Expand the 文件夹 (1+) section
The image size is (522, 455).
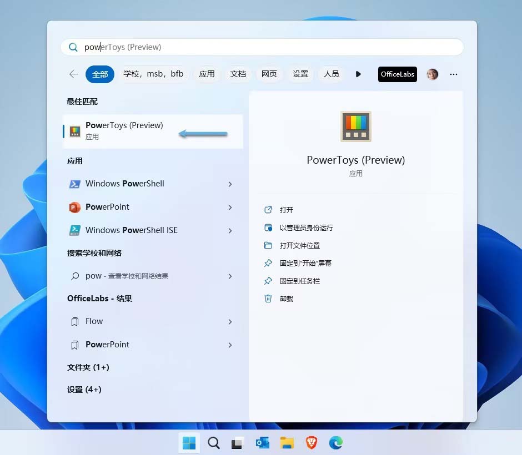tap(88, 367)
